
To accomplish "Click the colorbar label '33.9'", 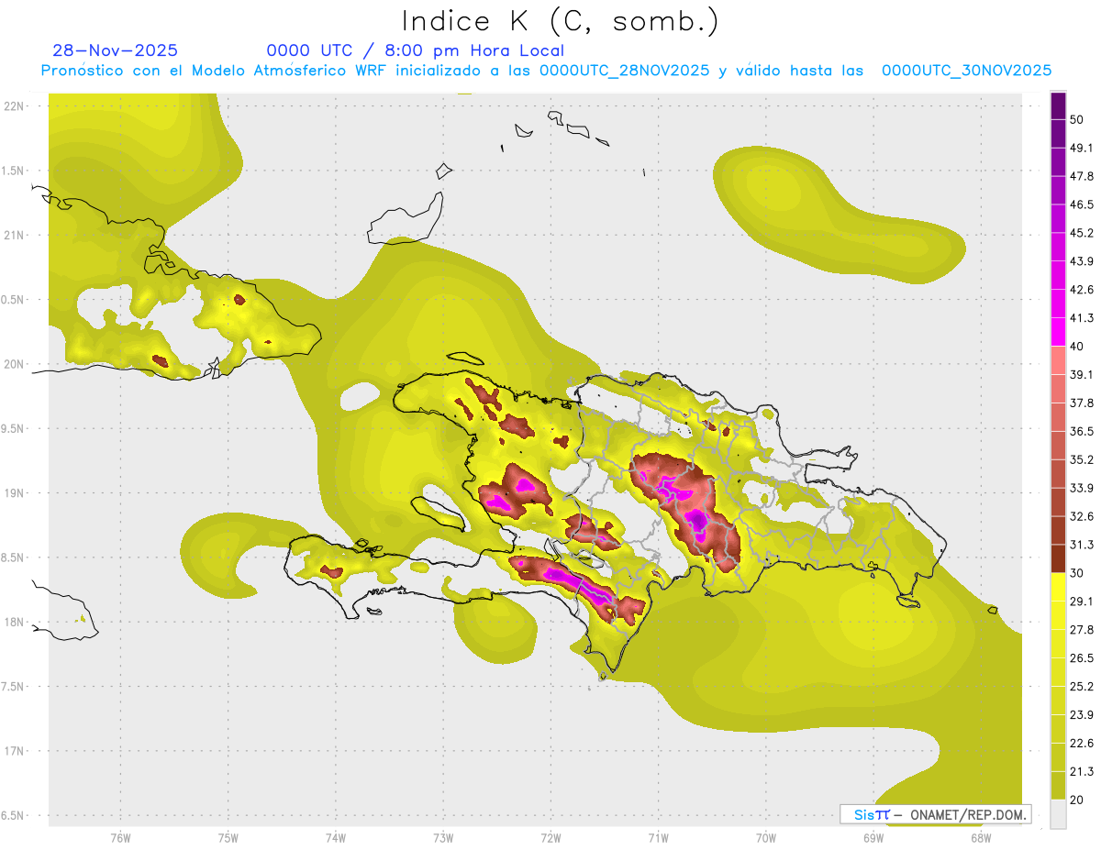I will tap(1082, 488).
